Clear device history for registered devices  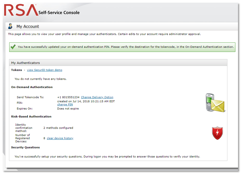click(x=60, y=138)
